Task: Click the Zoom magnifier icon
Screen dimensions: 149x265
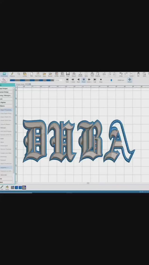Action: [x=144, y=74]
